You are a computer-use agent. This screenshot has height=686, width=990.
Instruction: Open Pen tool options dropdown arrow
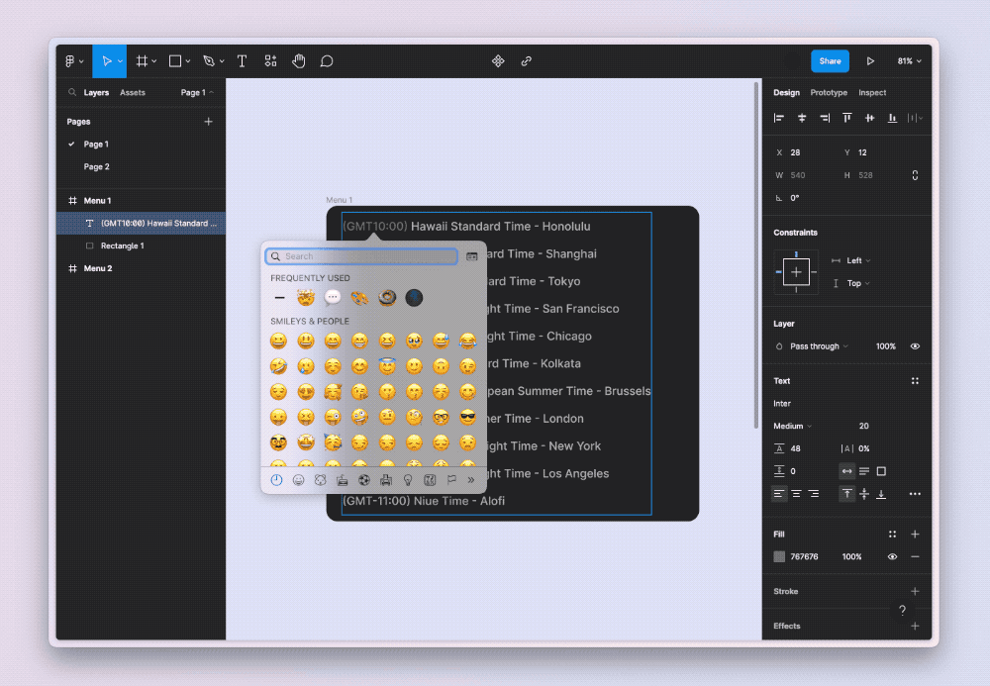222,61
